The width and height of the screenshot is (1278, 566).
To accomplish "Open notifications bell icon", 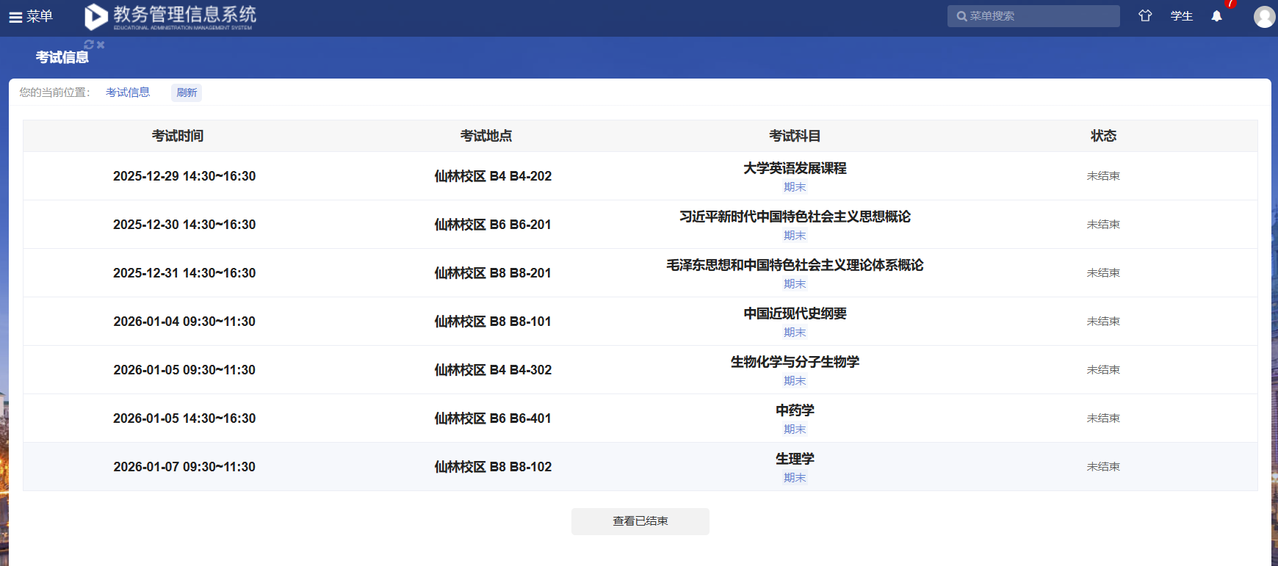I will click(1216, 16).
